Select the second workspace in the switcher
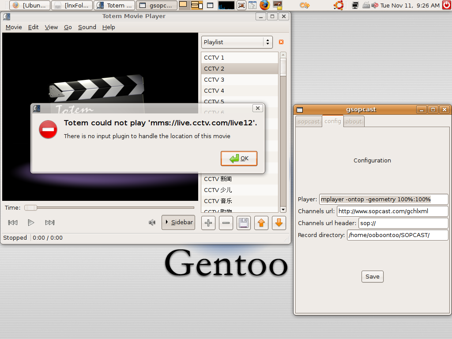The width and height of the screenshot is (452, 339). pyautogui.click(x=197, y=5)
